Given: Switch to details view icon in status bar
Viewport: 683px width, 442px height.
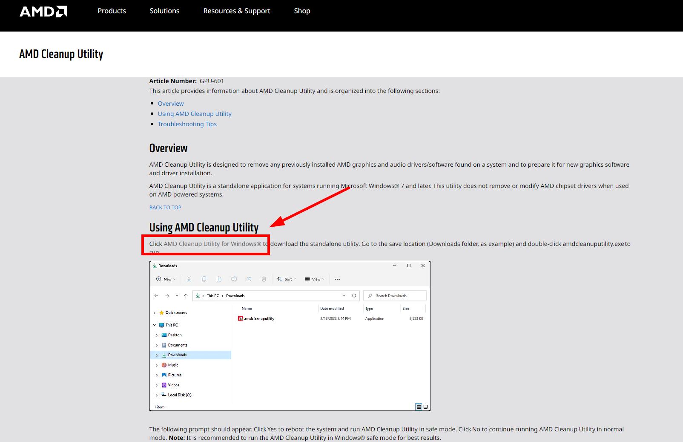Looking at the screenshot, I should pos(419,407).
